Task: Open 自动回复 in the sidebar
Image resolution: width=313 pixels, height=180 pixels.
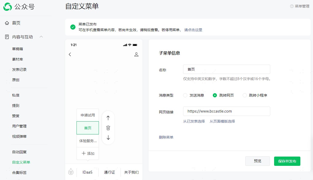Action: [19, 152]
